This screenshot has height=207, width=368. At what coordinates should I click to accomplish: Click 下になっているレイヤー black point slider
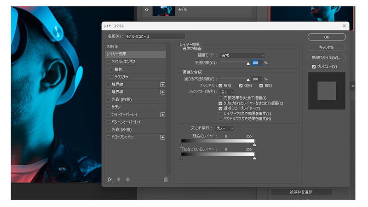(181, 158)
